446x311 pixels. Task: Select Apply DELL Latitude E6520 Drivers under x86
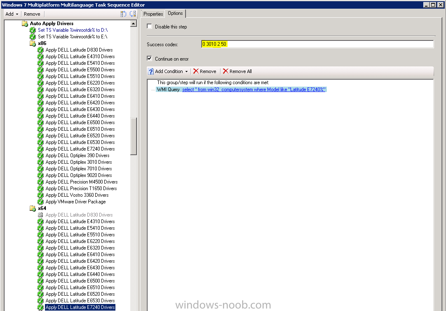pyautogui.click(x=80, y=136)
